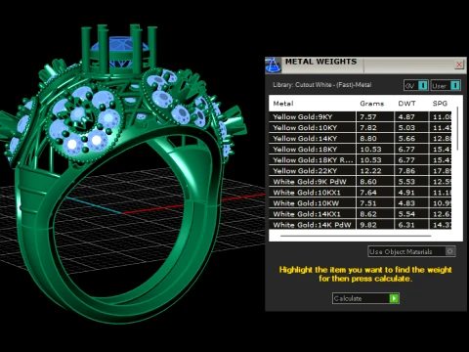Click the 4.83 DWT value
The image size is (469, 352).
406,203
